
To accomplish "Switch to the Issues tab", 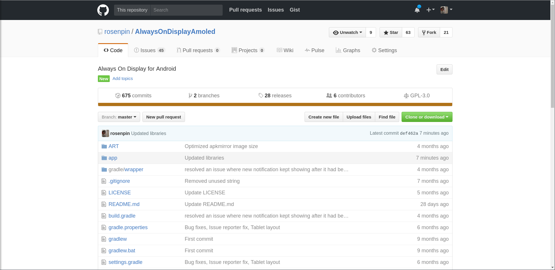I will pyautogui.click(x=149, y=50).
